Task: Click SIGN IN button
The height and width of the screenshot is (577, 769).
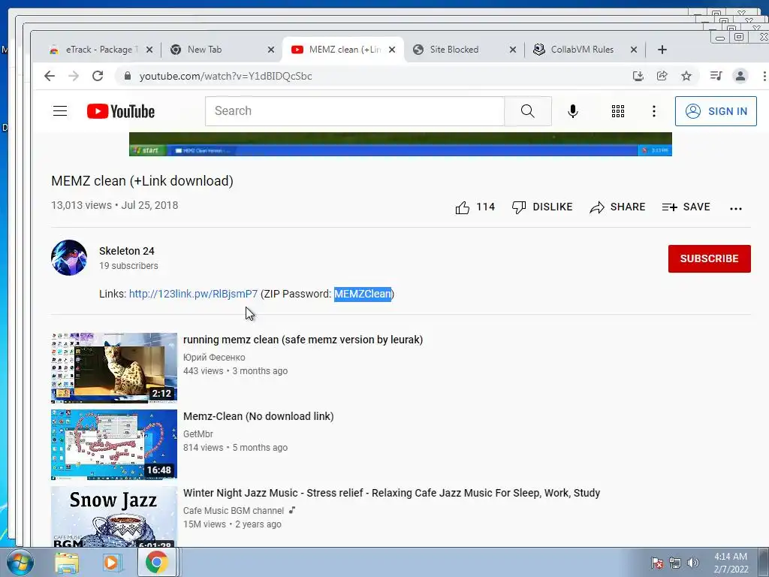Action: point(716,111)
